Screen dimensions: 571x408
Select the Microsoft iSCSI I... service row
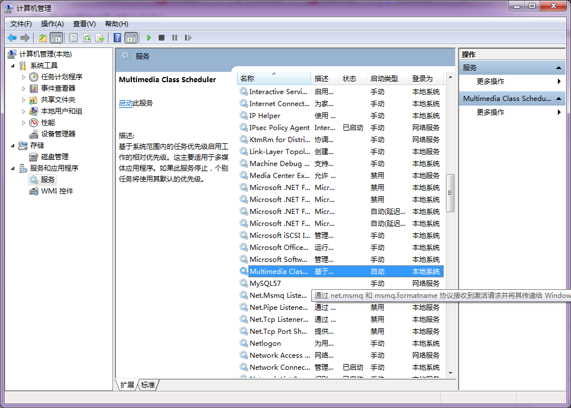tap(340, 235)
